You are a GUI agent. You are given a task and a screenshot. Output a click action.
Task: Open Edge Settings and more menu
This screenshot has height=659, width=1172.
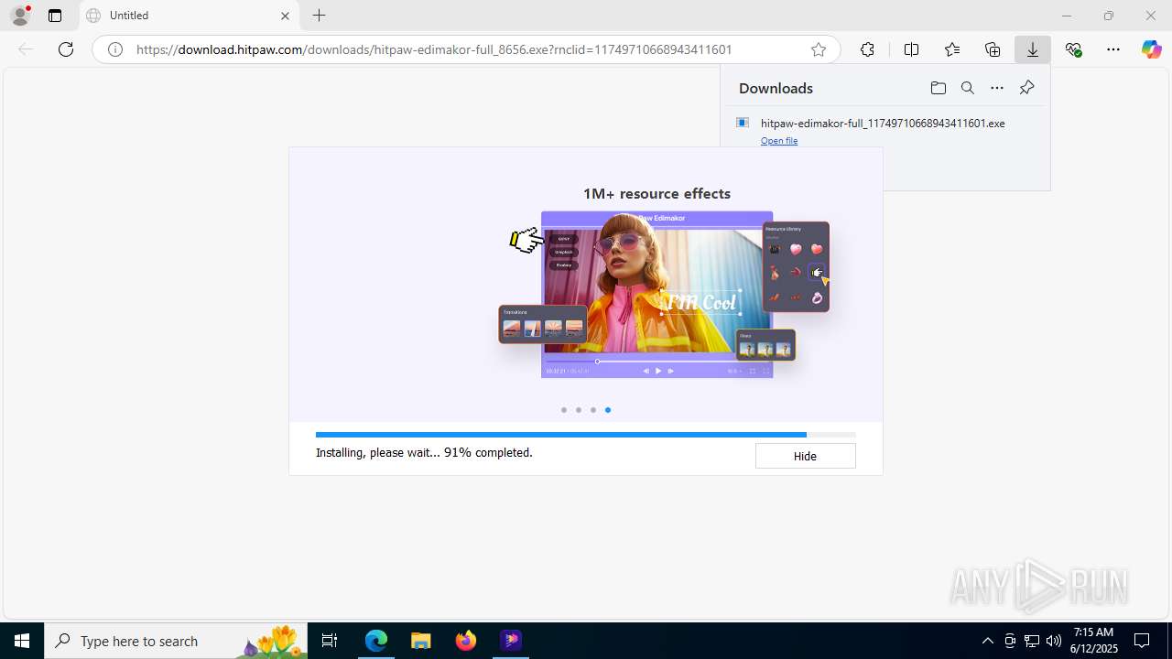pos(1113,49)
